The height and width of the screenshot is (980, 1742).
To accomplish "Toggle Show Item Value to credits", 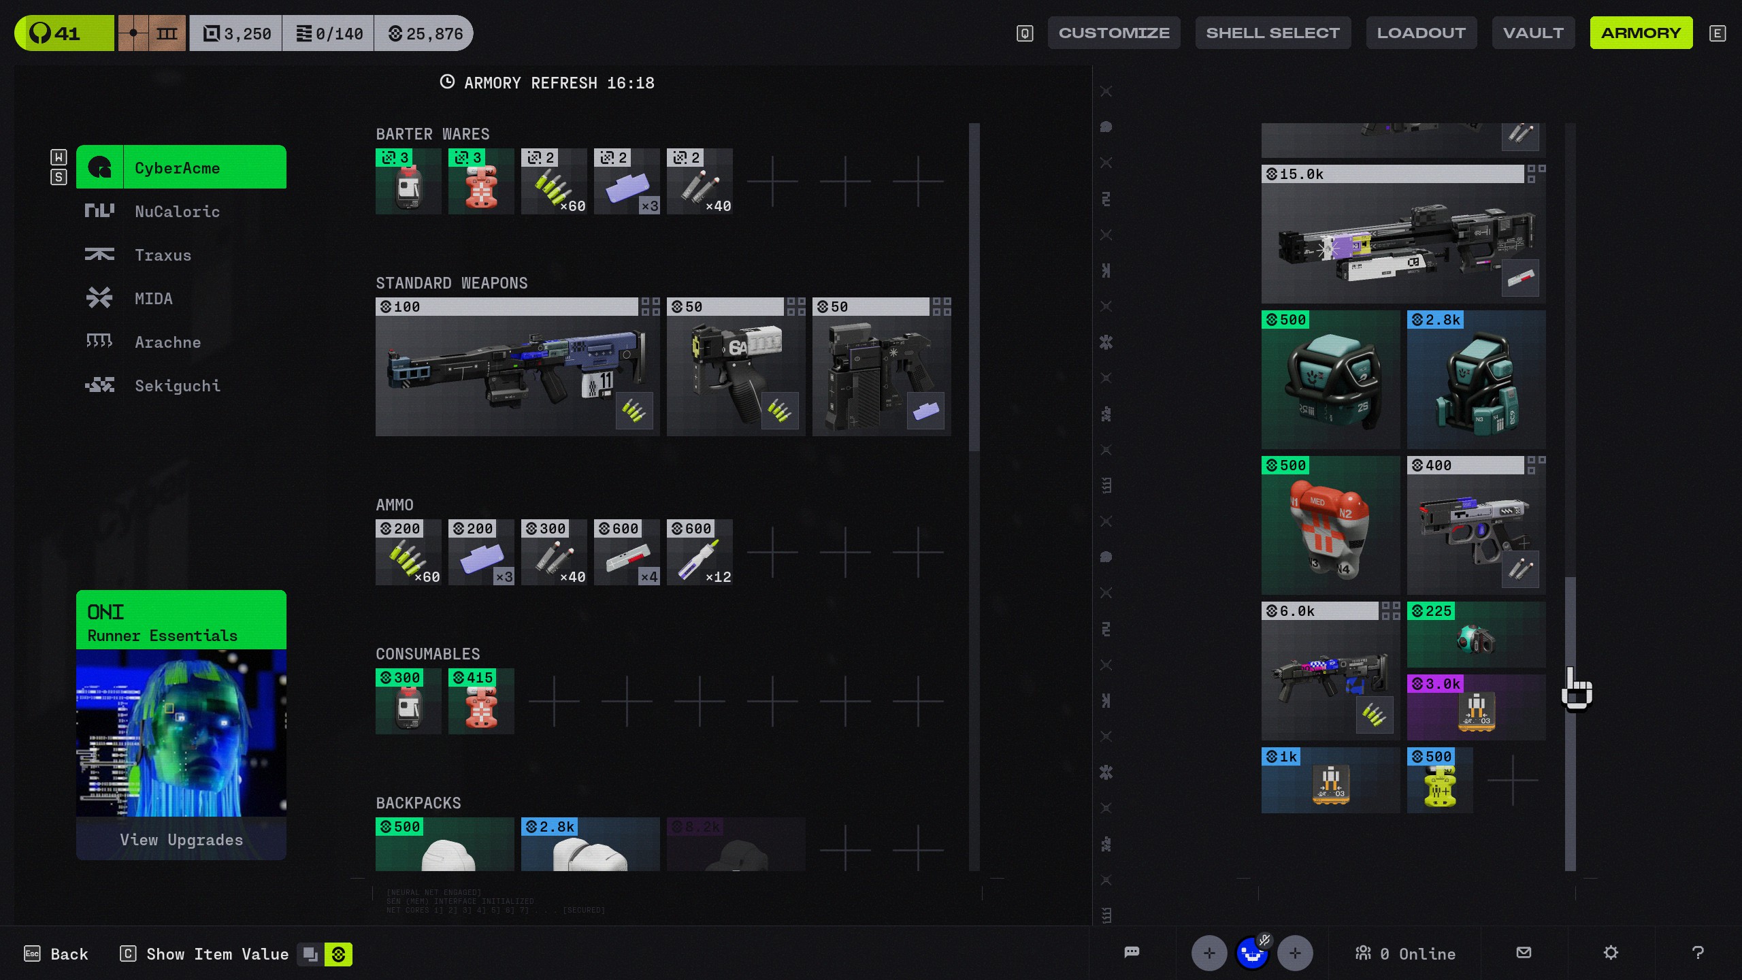I will [x=338, y=954].
